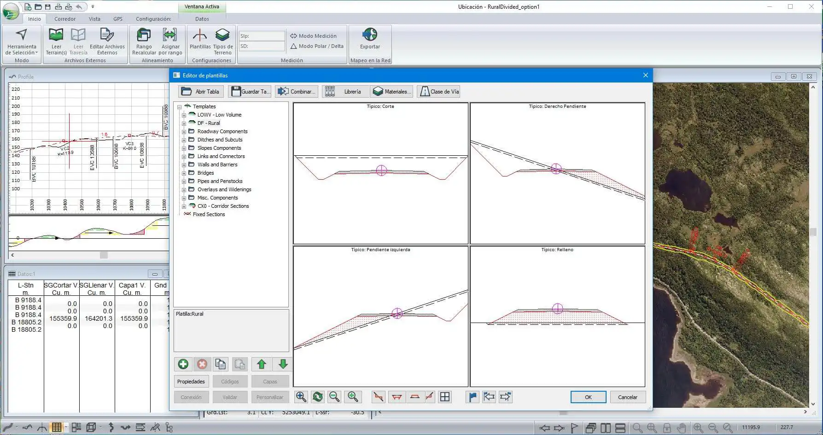
Task: Switch to the Corredor ribbon tab
Action: coord(64,19)
